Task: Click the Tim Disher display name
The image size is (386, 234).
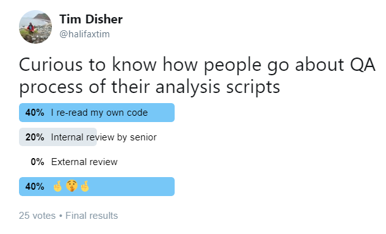Action: coord(91,19)
